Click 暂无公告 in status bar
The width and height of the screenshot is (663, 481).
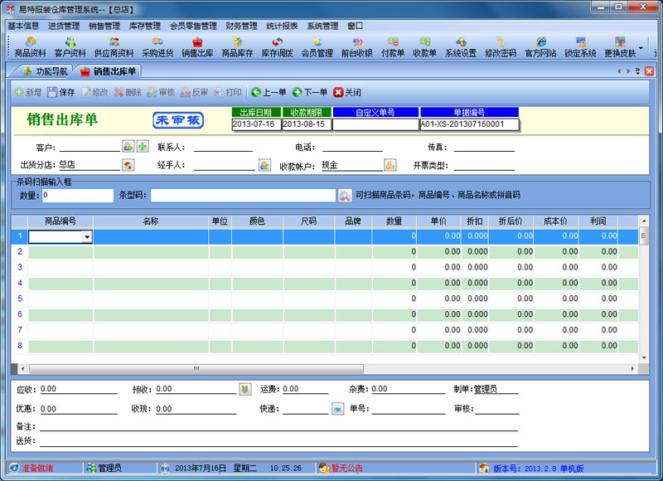(x=346, y=468)
